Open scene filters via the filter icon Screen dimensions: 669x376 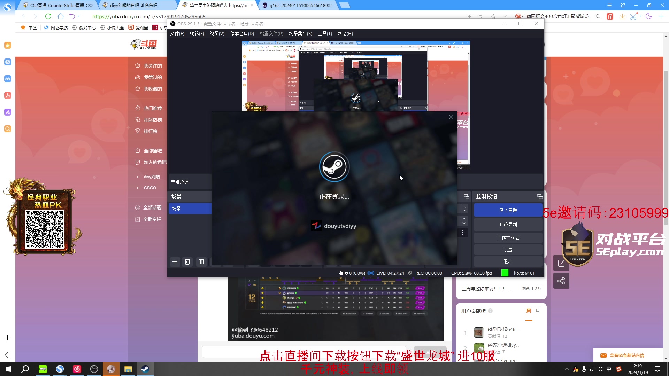[x=201, y=262]
